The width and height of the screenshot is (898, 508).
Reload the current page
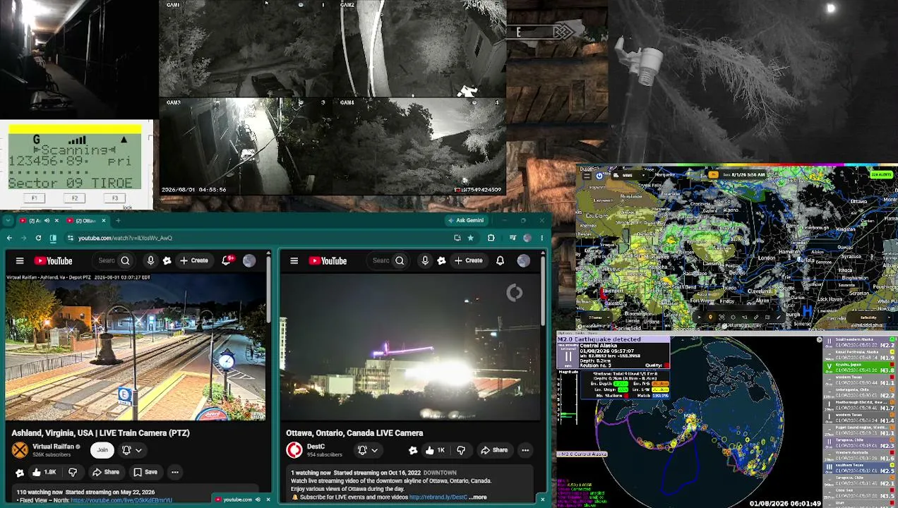click(38, 238)
